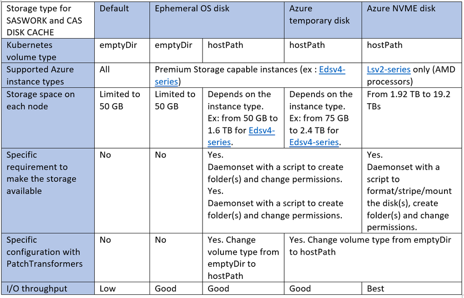Click the 'Specific requirement to make the storage available' header
This screenshot has width=464, height=298.
coord(41,173)
